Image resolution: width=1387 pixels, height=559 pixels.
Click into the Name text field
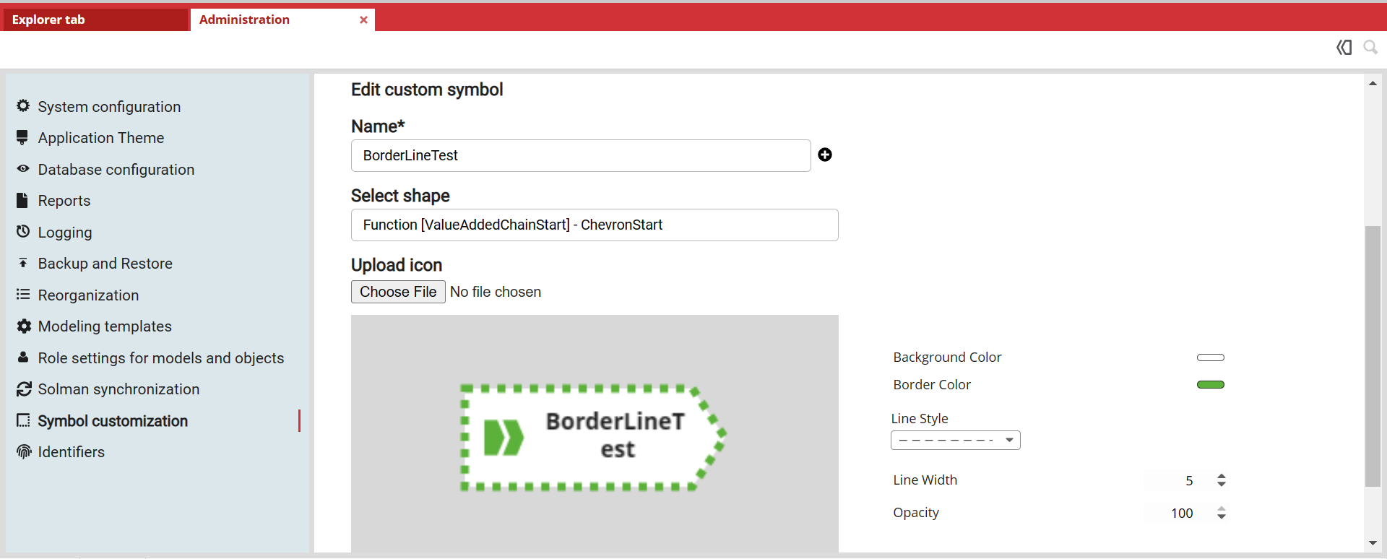pos(580,155)
